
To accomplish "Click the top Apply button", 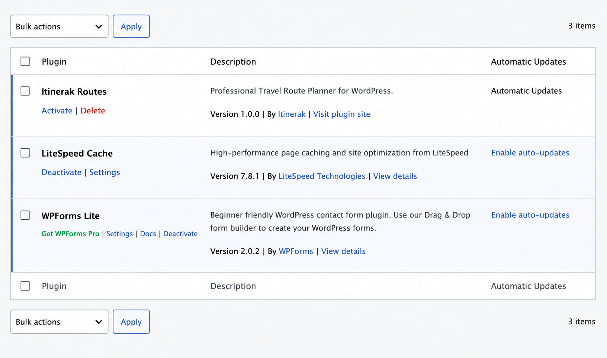I will 131,26.
